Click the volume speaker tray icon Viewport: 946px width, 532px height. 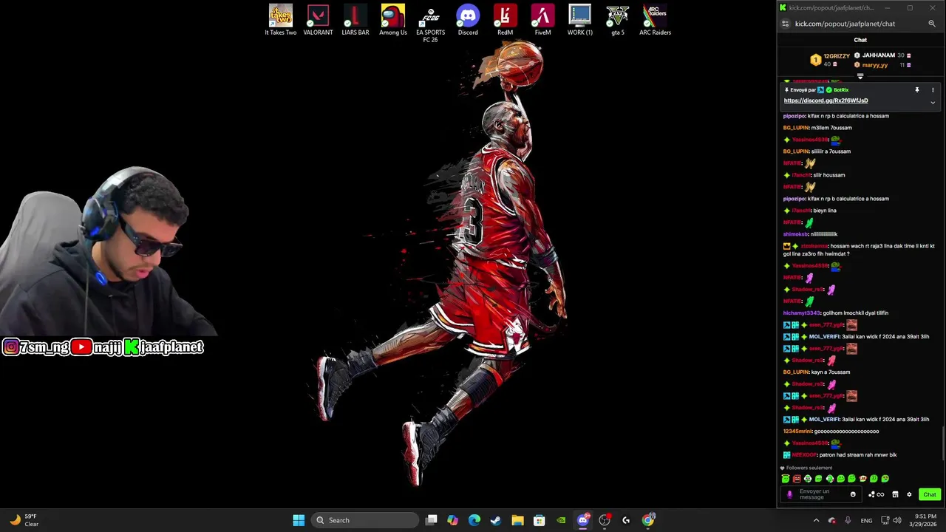point(897,520)
